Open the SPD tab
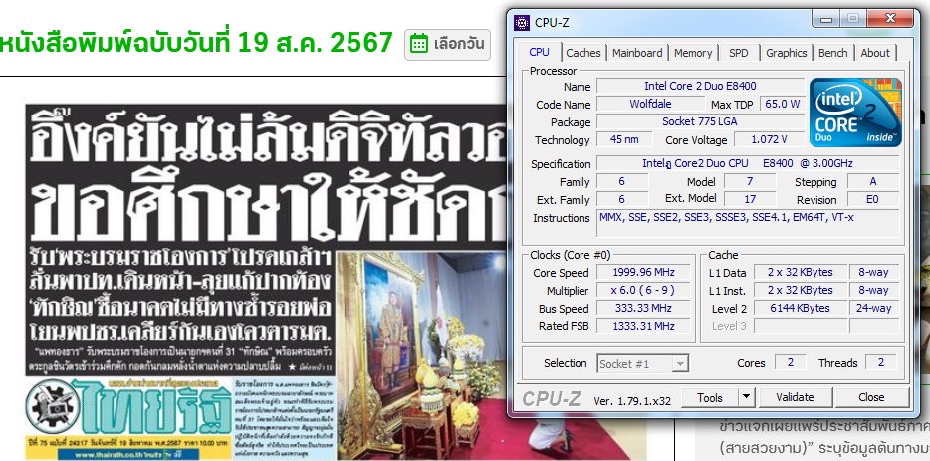The height and width of the screenshot is (461, 930). click(x=739, y=53)
